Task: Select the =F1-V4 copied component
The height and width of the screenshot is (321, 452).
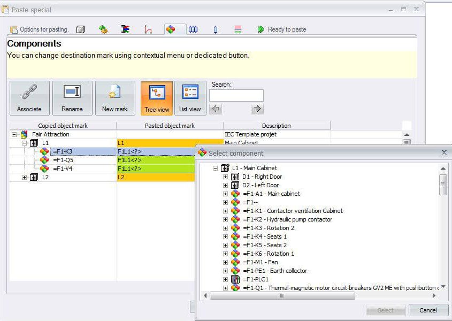Action: [63, 169]
